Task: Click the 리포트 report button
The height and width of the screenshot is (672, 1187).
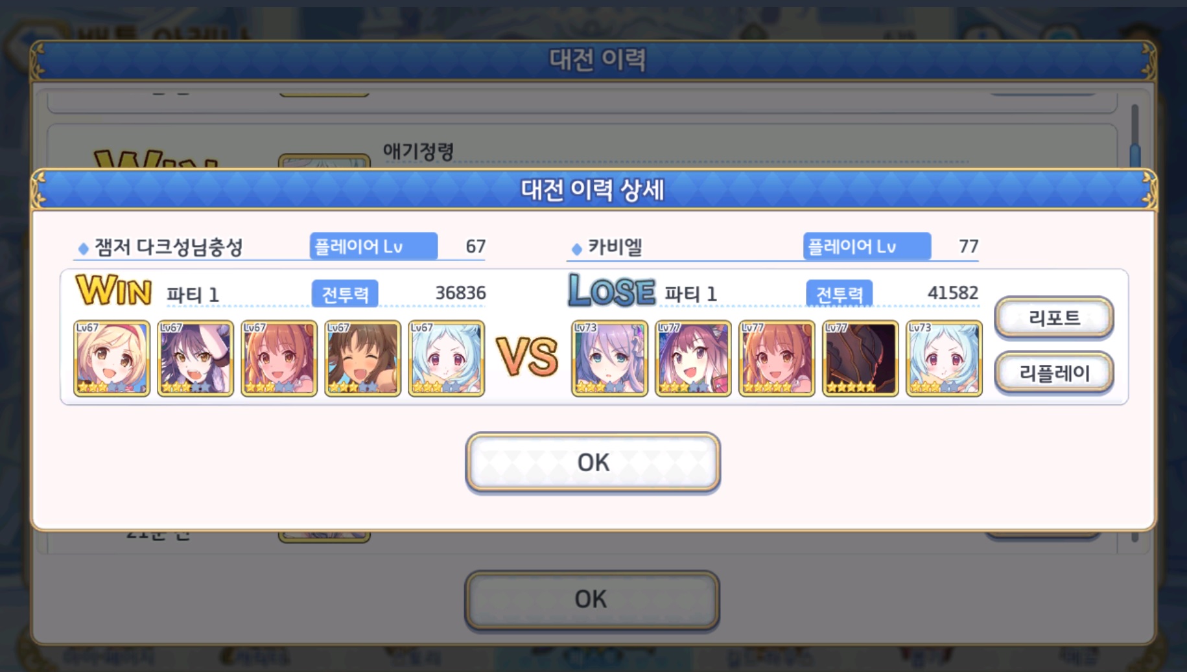Action: (x=1054, y=318)
